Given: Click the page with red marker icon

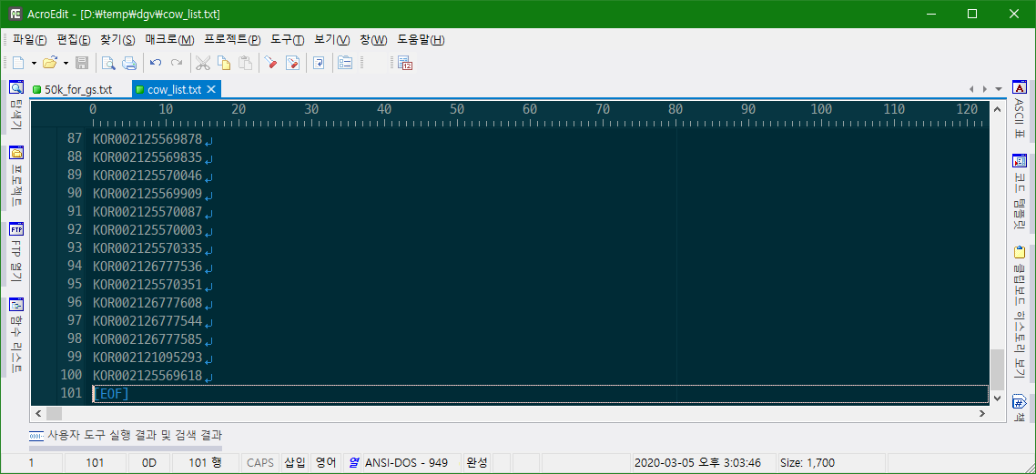Looking at the screenshot, I should [x=293, y=63].
